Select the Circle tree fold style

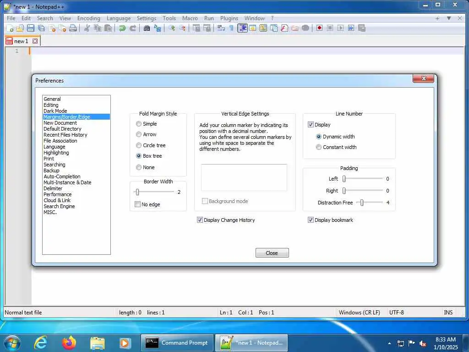pos(138,145)
